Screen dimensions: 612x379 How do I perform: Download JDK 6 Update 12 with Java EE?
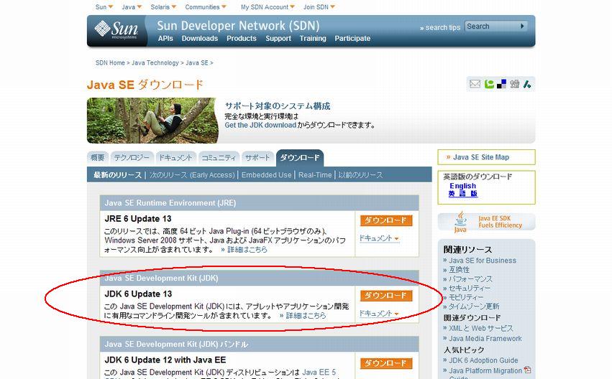(386, 363)
